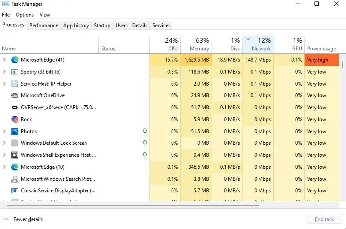
Task: Sort by the Disk column header
Action: tap(227, 45)
